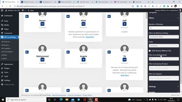Click Booking.com badge on Adil card
The image size is (182, 102).
point(109,16)
